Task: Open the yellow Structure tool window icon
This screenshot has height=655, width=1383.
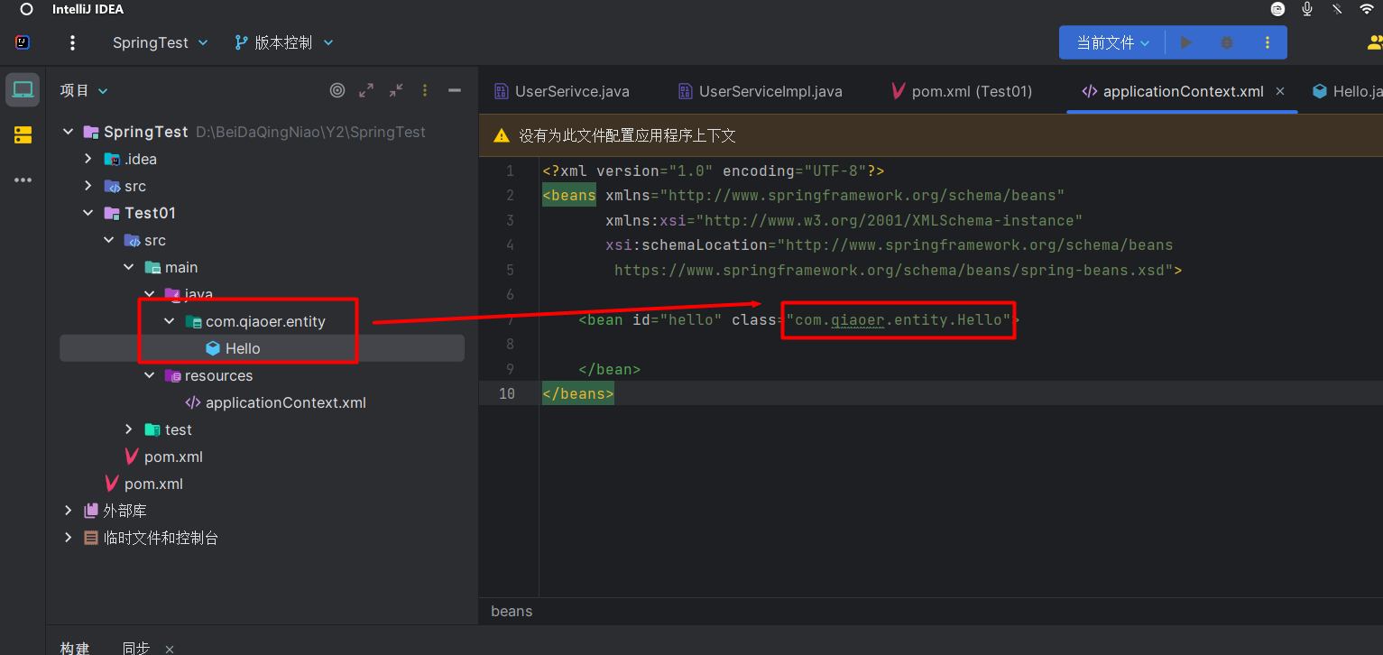Action: coord(23,135)
